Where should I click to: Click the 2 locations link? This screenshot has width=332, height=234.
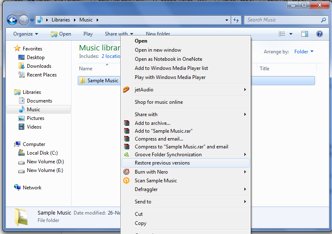(x=111, y=56)
